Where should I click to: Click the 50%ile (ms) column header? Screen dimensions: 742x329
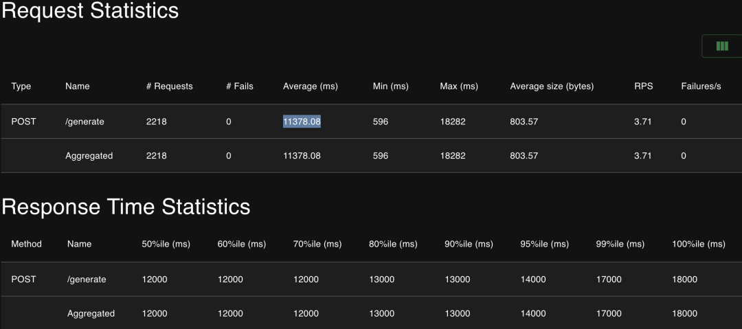tap(166, 244)
